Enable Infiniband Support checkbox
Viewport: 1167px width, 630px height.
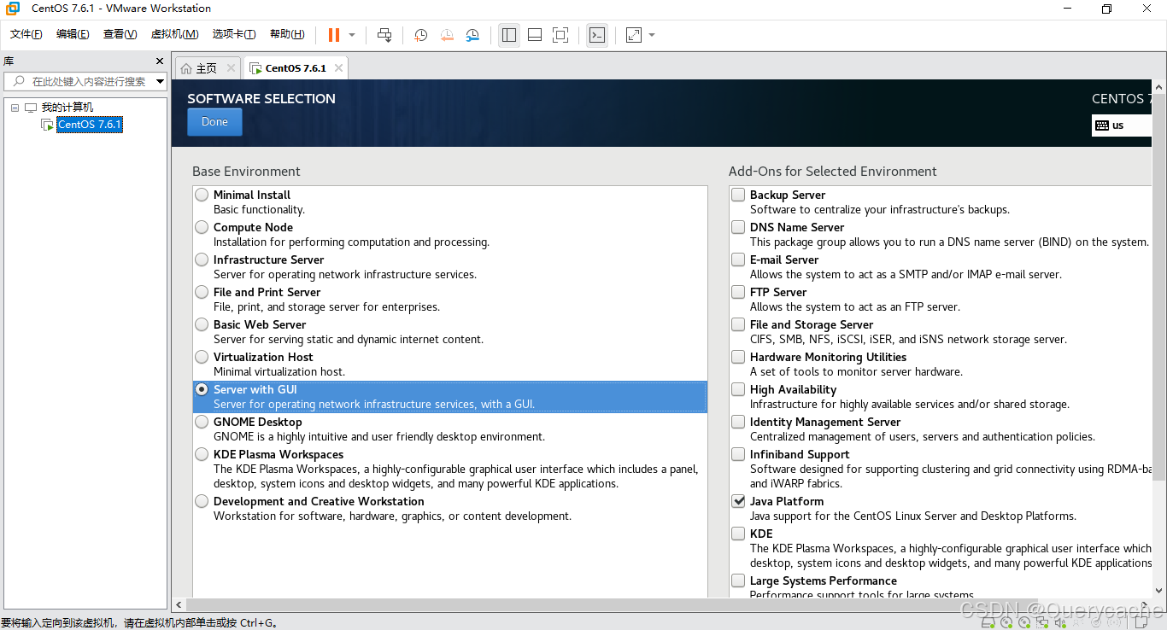coord(738,454)
